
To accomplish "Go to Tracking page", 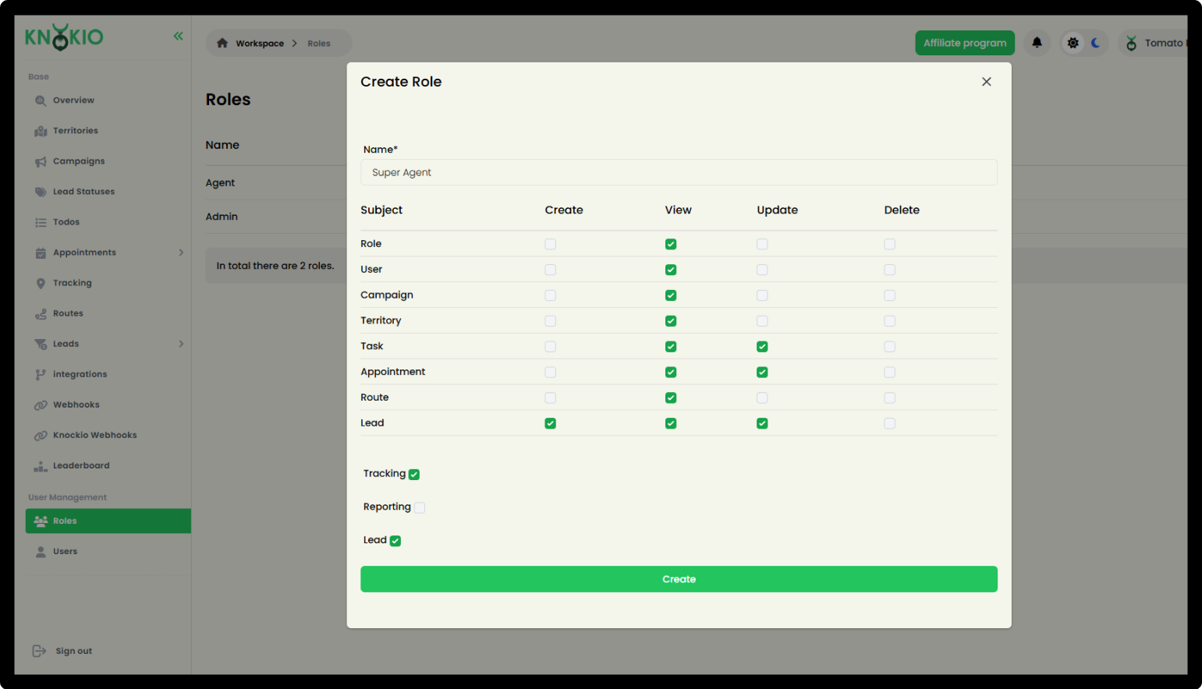I will [x=108, y=283].
